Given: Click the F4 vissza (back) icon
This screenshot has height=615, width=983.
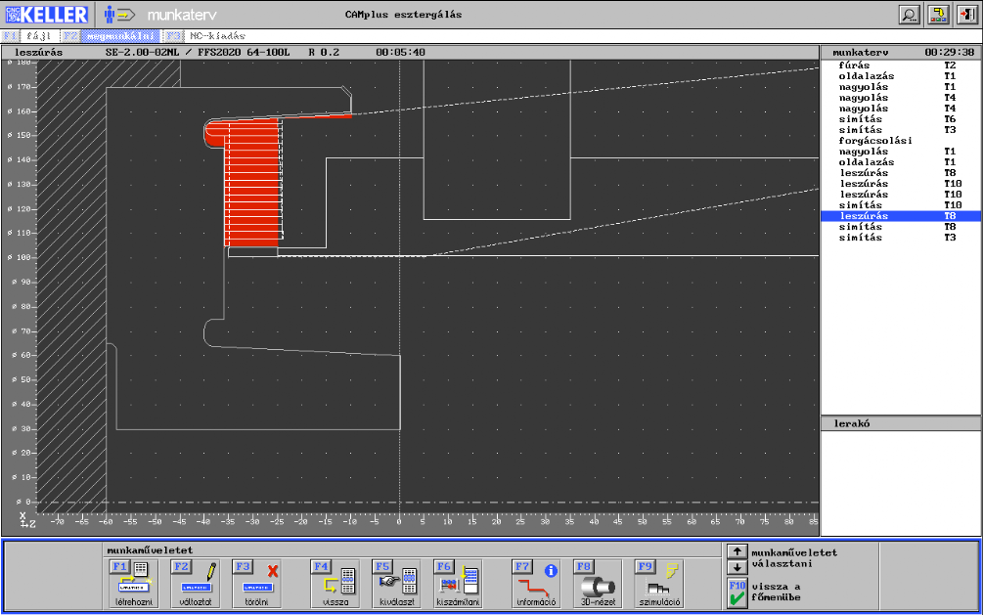Looking at the screenshot, I should point(335,584).
